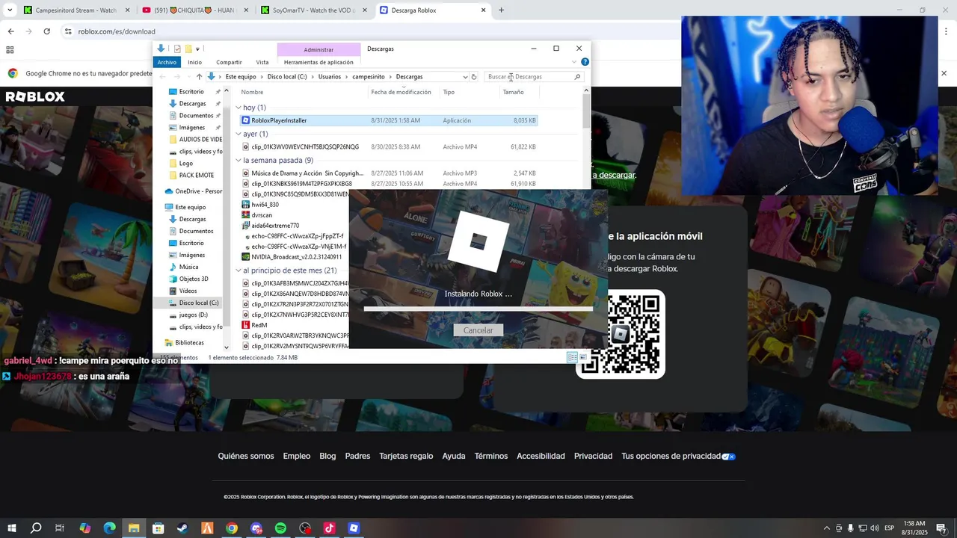
Task: Go back in Chrome
Action: click(x=10, y=31)
